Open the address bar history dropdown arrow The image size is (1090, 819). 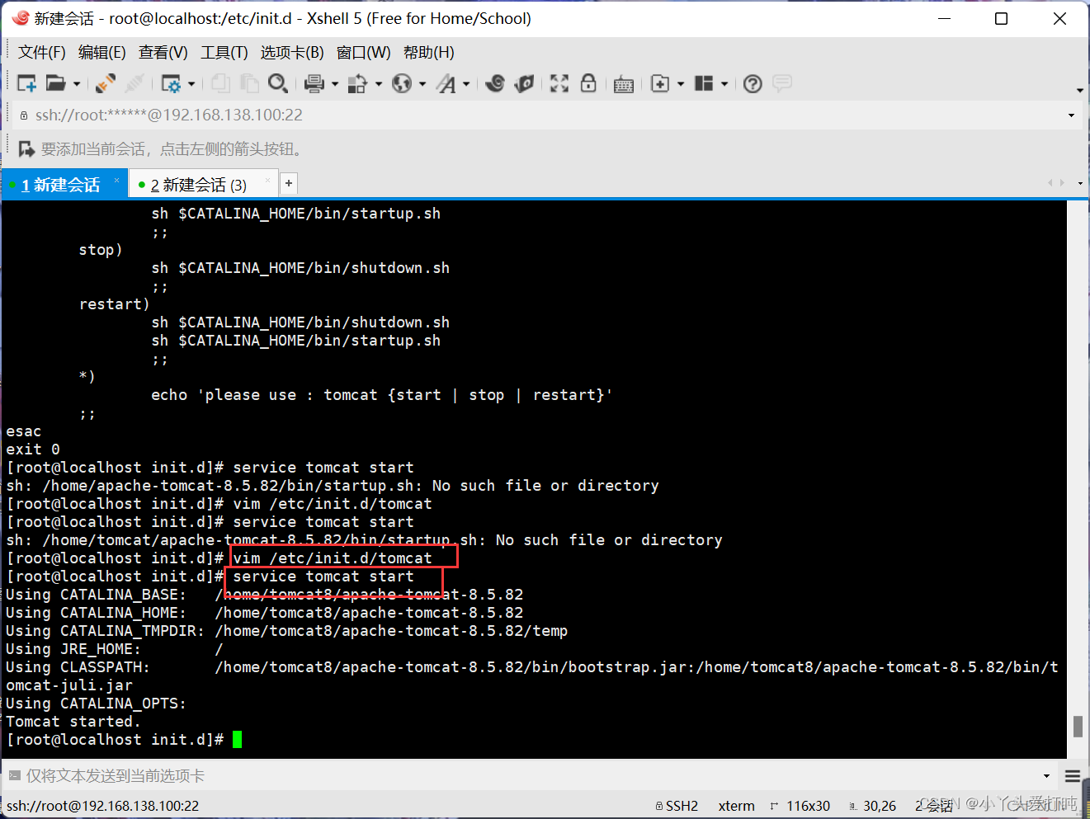(x=1071, y=115)
